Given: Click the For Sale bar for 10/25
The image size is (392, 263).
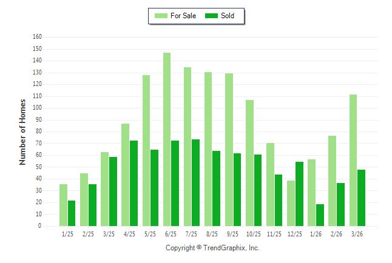Looking at the screenshot, I should (x=250, y=162).
